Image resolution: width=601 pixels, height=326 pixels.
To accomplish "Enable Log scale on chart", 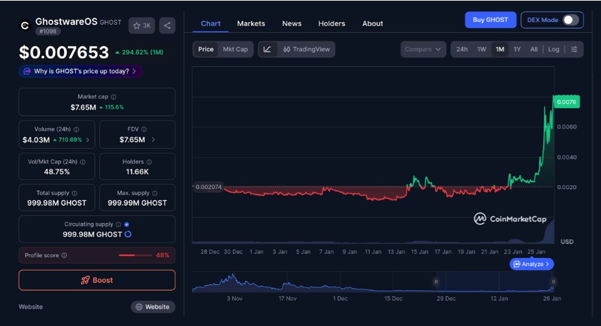I will tap(554, 49).
